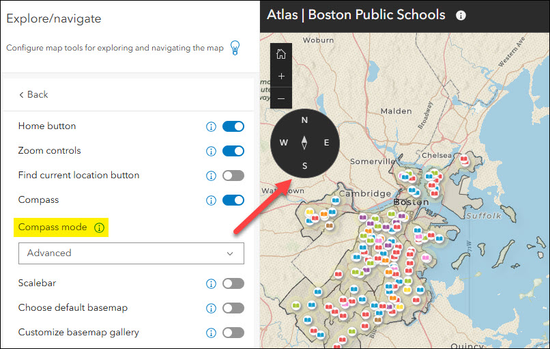Image resolution: width=550 pixels, height=349 pixels.
Task: Open info for Scalebar setting
Action: pos(211,283)
